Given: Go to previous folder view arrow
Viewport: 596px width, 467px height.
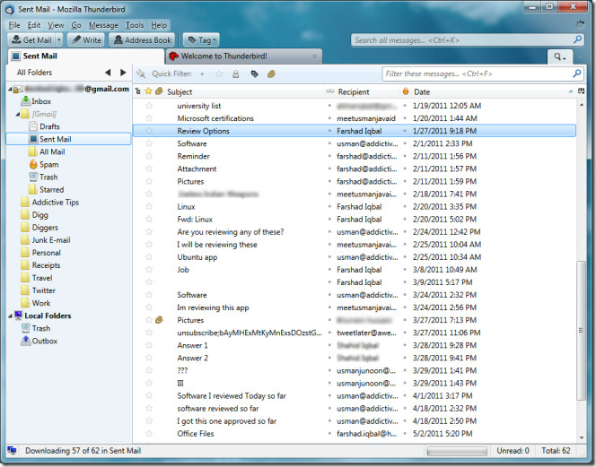Looking at the screenshot, I should pos(108,72).
